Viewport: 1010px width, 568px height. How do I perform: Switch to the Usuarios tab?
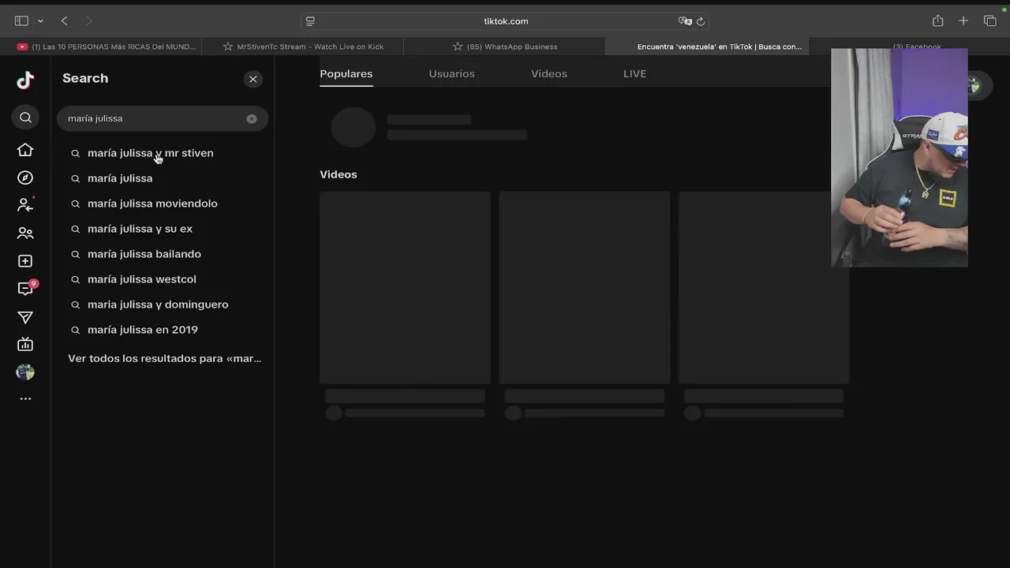(x=451, y=73)
